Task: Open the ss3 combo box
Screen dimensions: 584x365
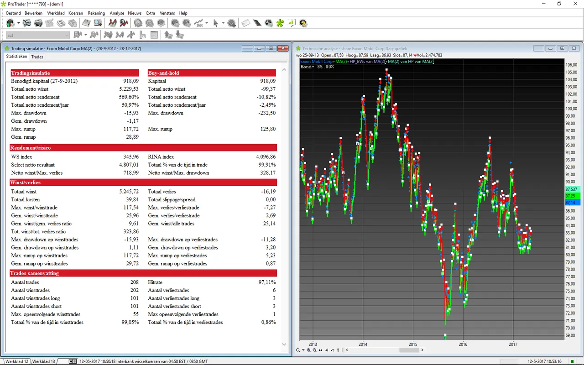Action: 38,35
